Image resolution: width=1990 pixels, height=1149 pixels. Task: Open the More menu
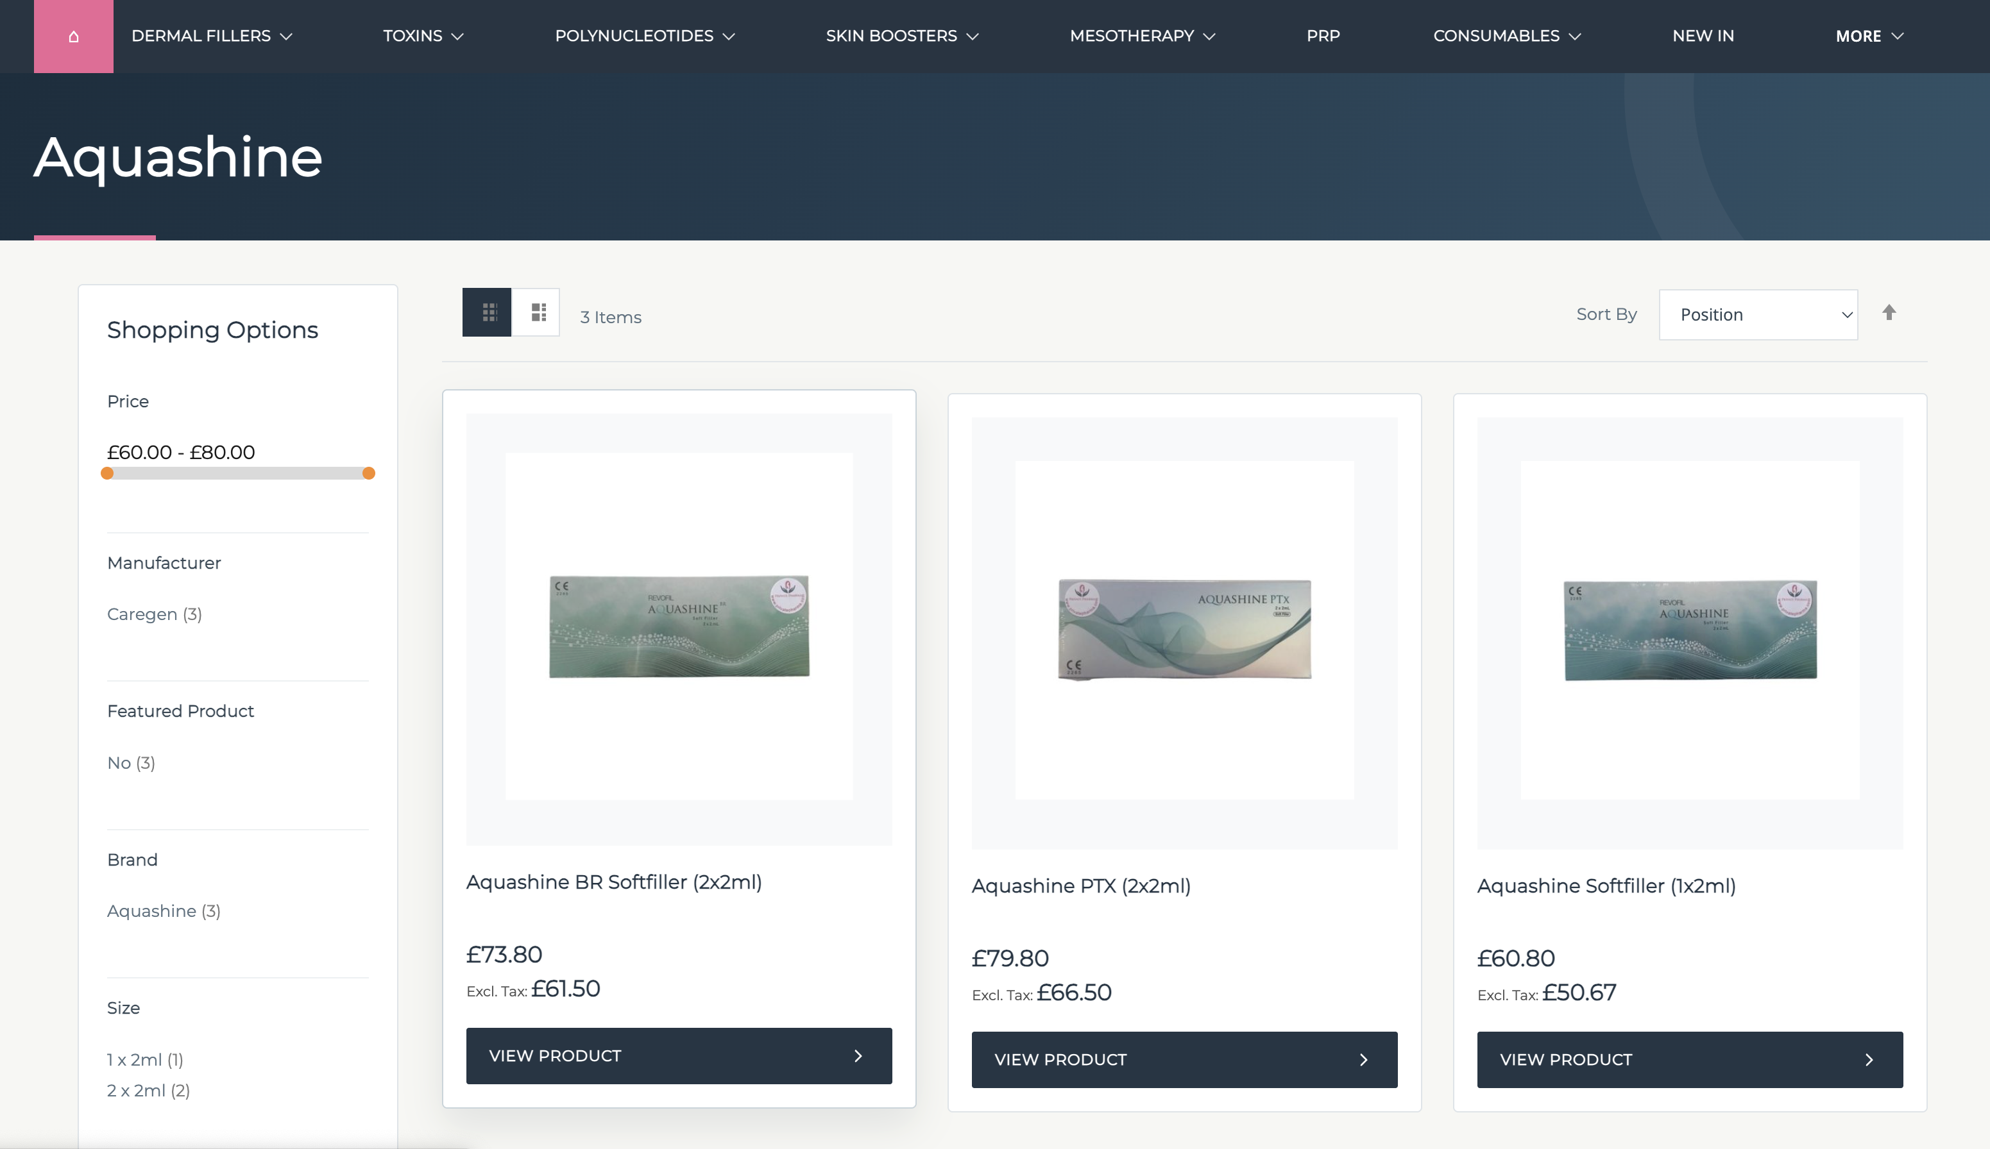click(1869, 37)
